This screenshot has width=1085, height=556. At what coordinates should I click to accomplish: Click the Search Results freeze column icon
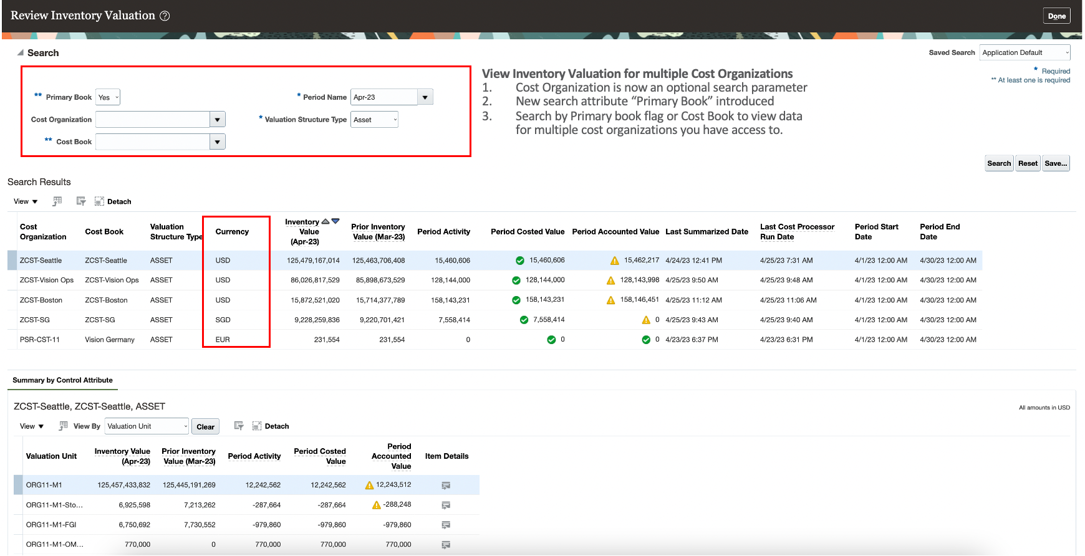click(x=57, y=201)
